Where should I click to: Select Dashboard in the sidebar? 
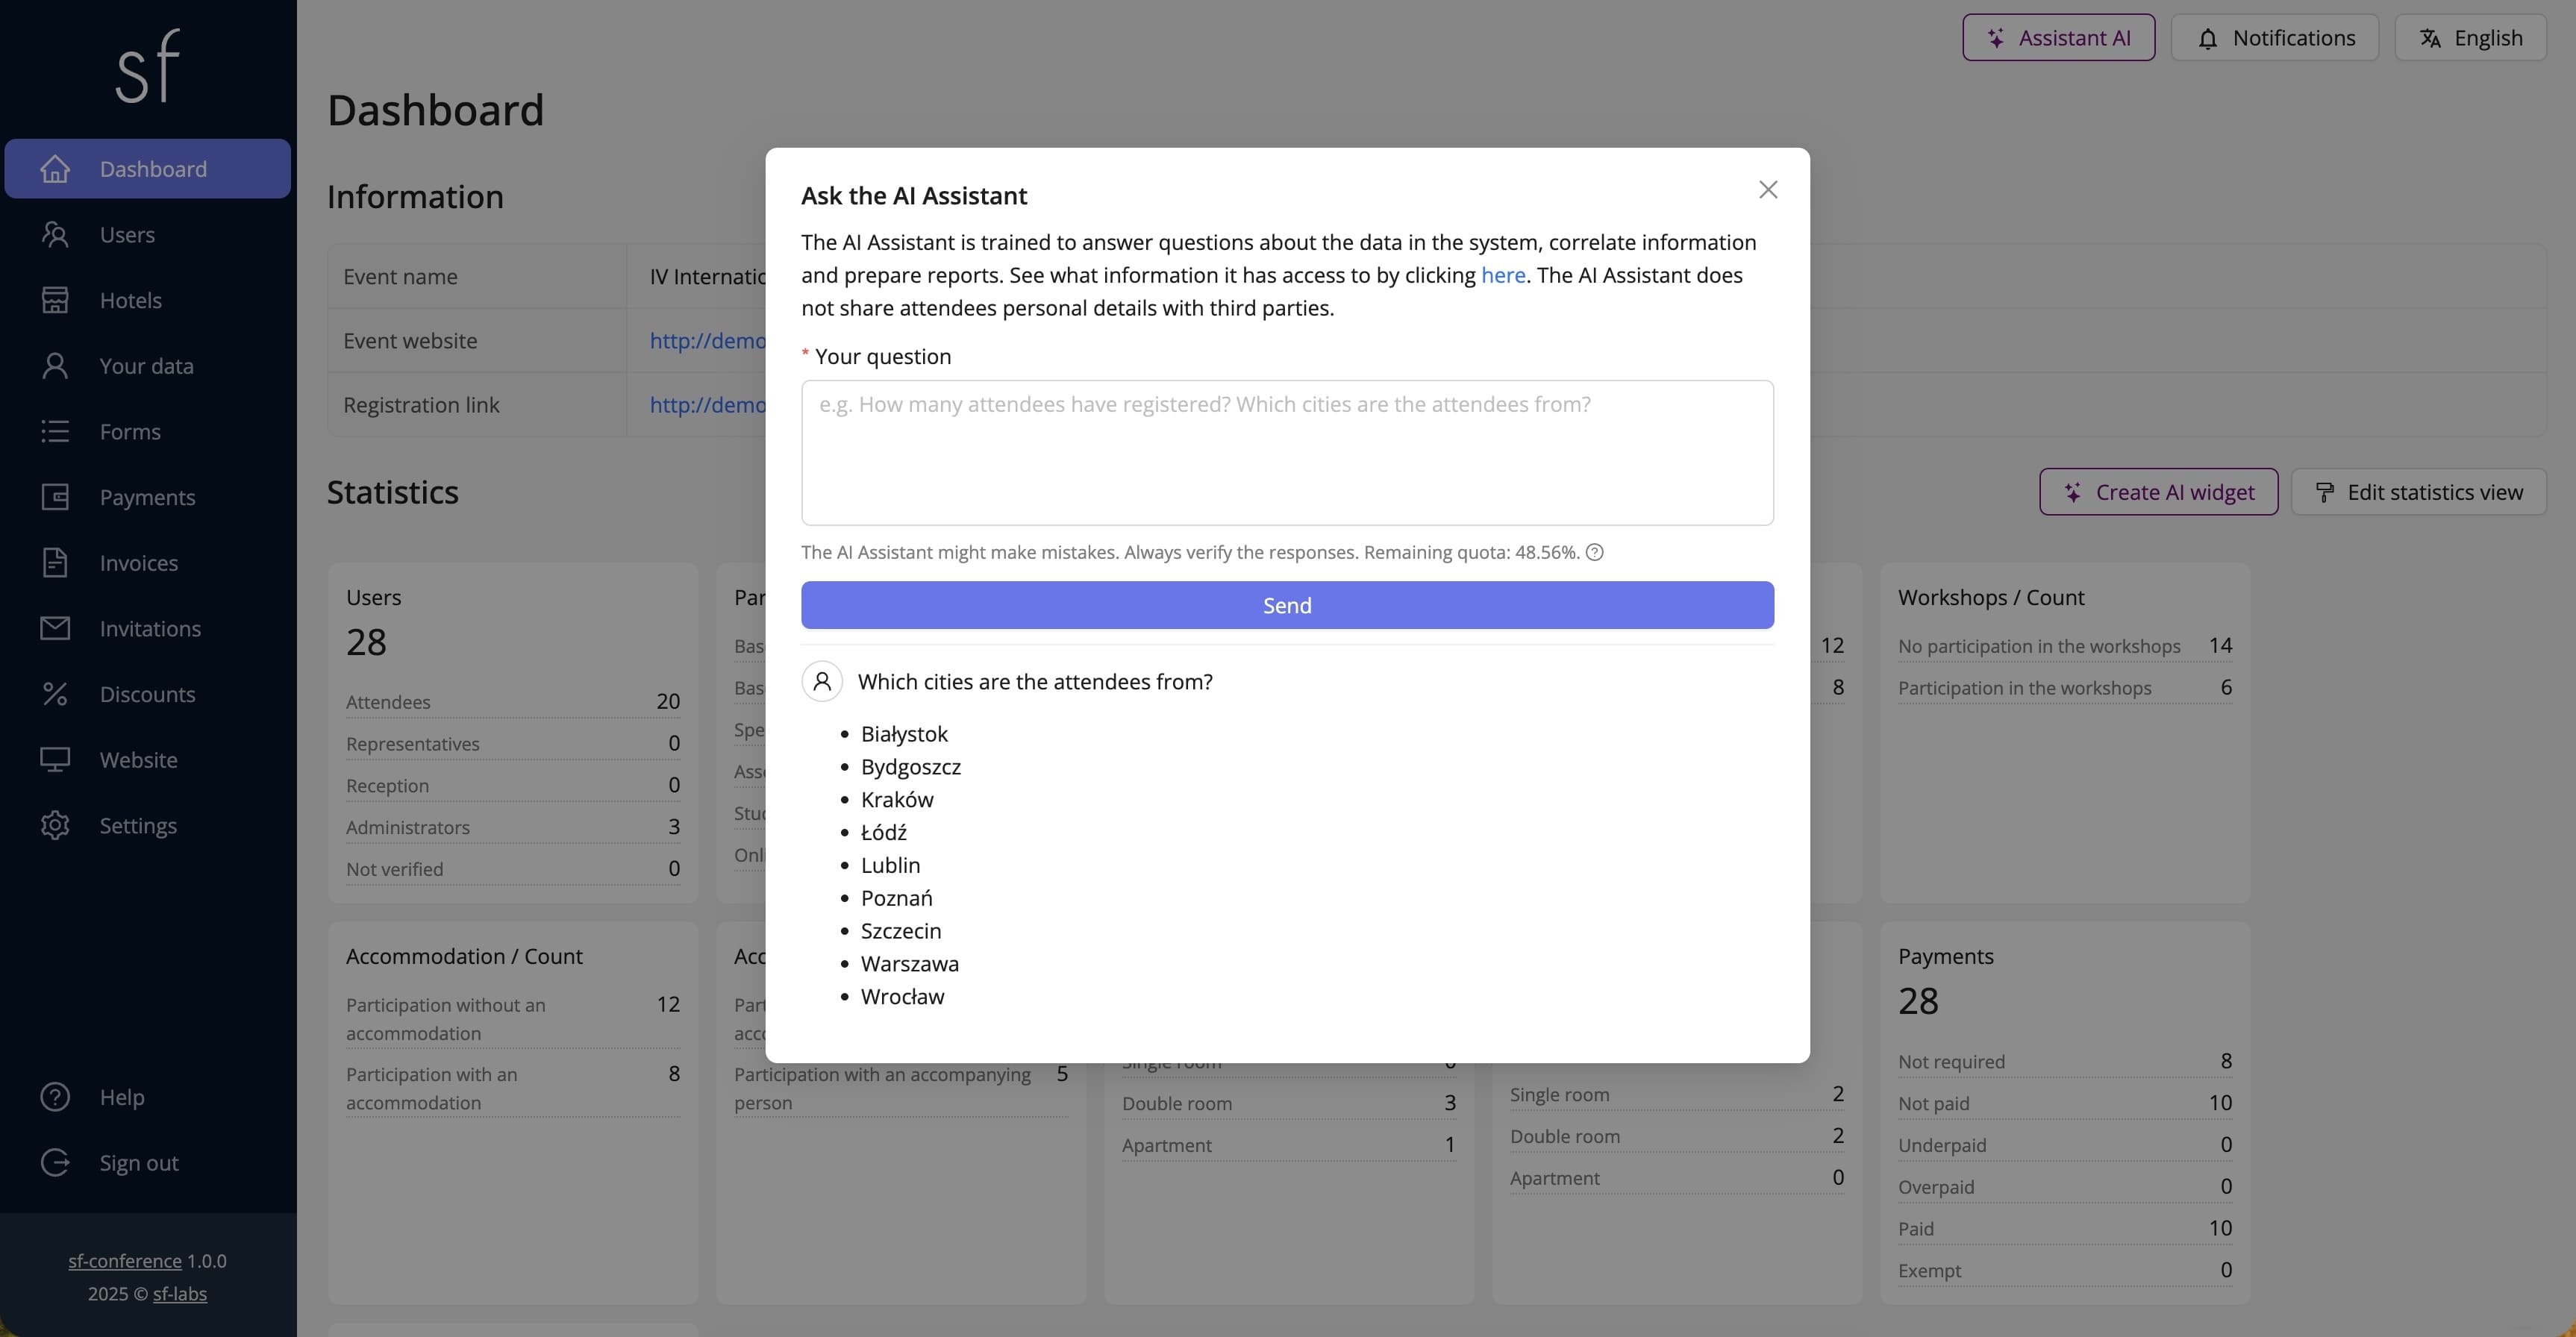153,168
